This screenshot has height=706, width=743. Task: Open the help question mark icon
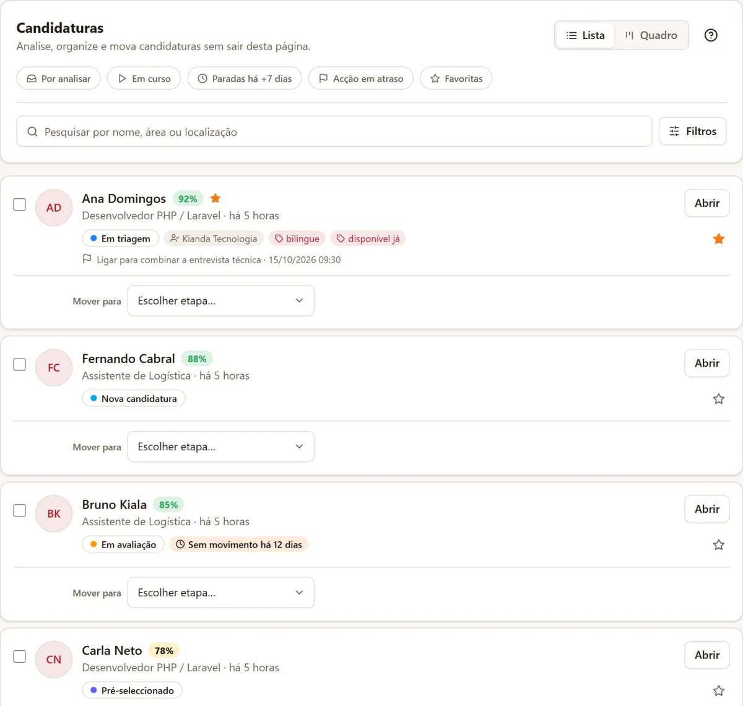click(711, 35)
